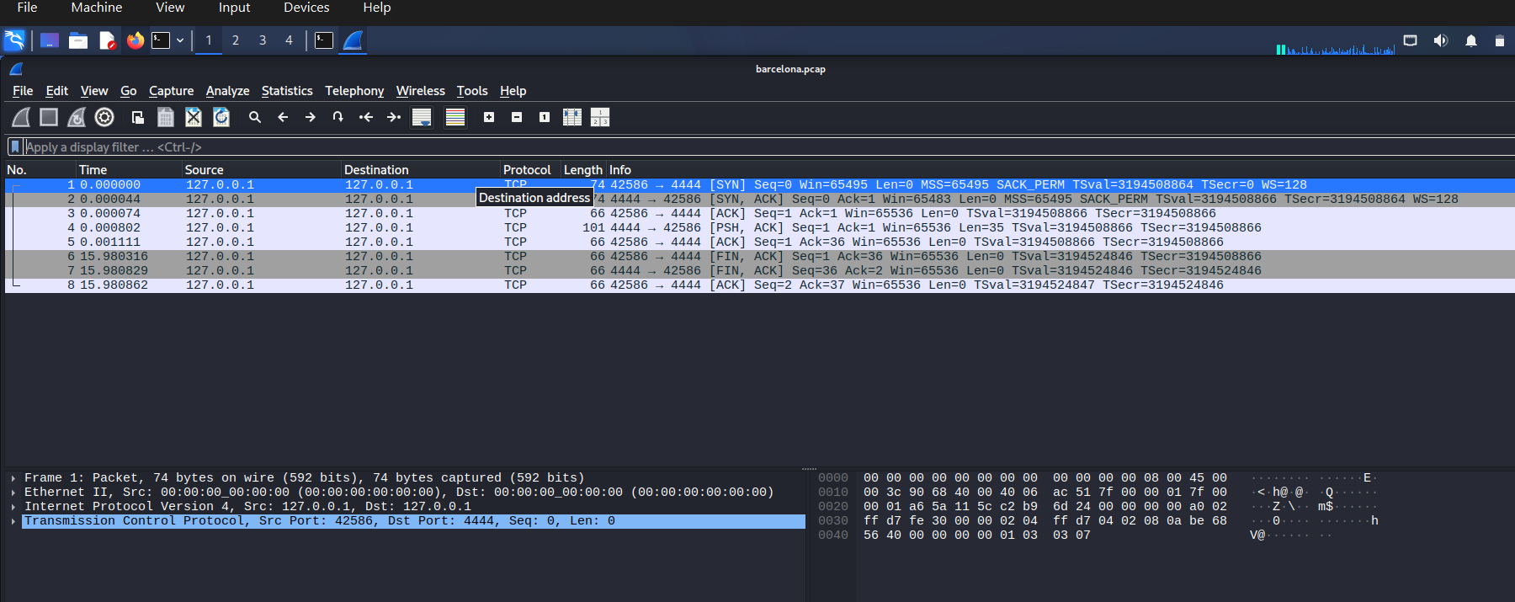The width and height of the screenshot is (1515, 602).
Task: Expand the Transmission Control Protocol row
Action: click(x=13, y=521)
